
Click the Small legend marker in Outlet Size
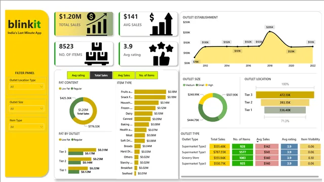197,85
